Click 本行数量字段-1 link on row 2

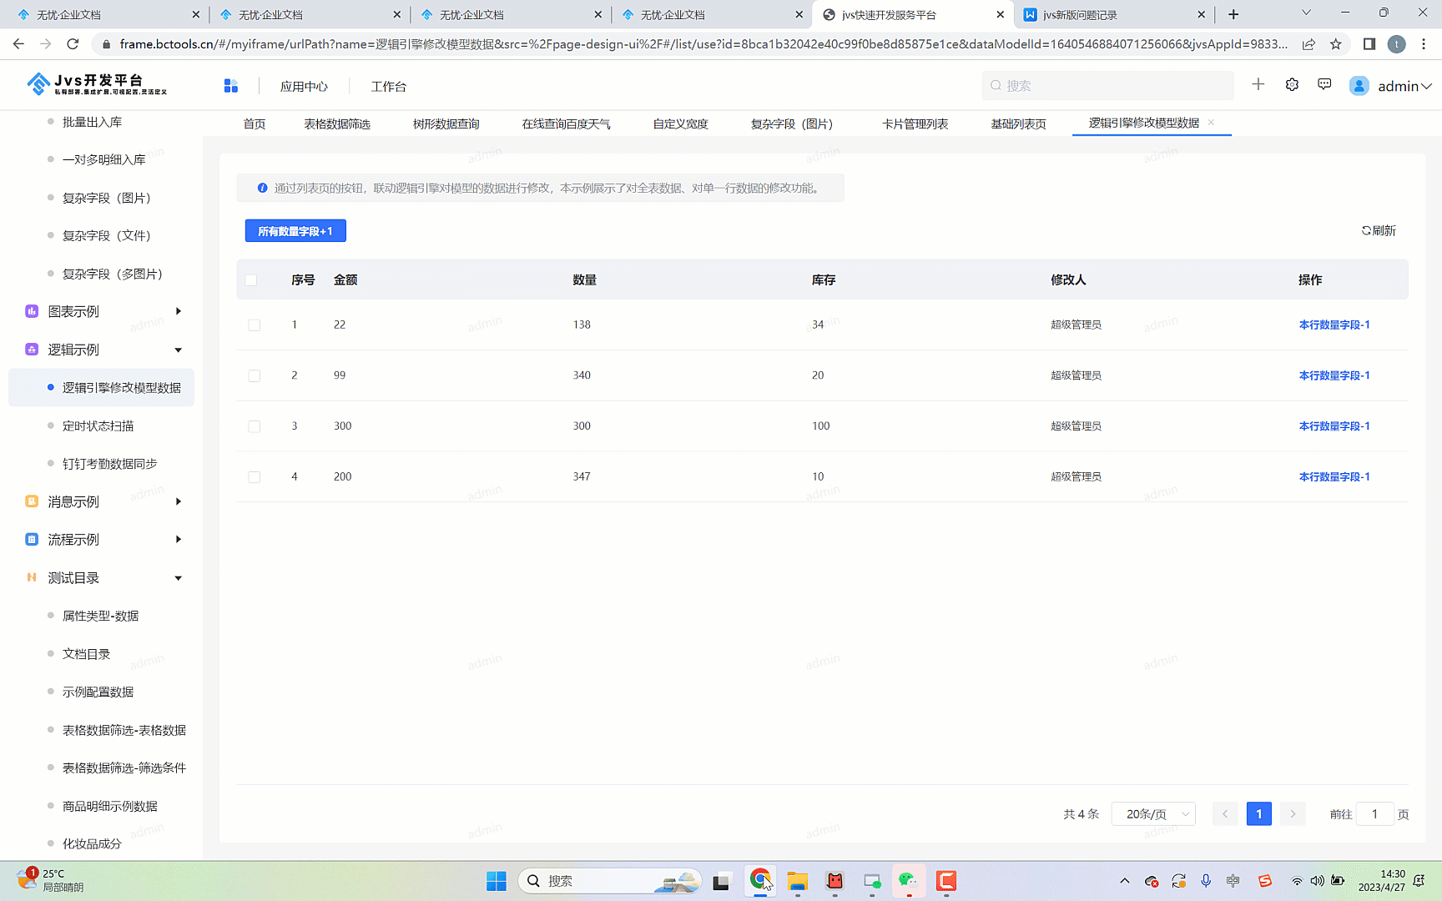pos(1334,375)
